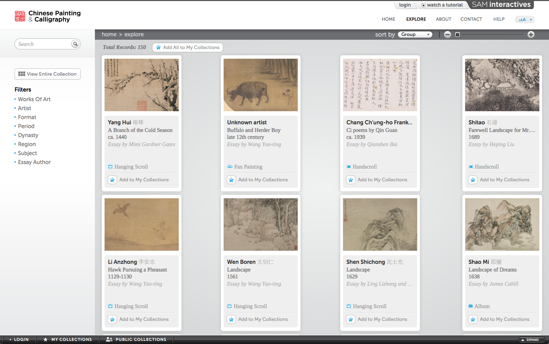Click the Chinese Painting seal logo
This screenshot has height=344, width=549.
pos(20,16)
